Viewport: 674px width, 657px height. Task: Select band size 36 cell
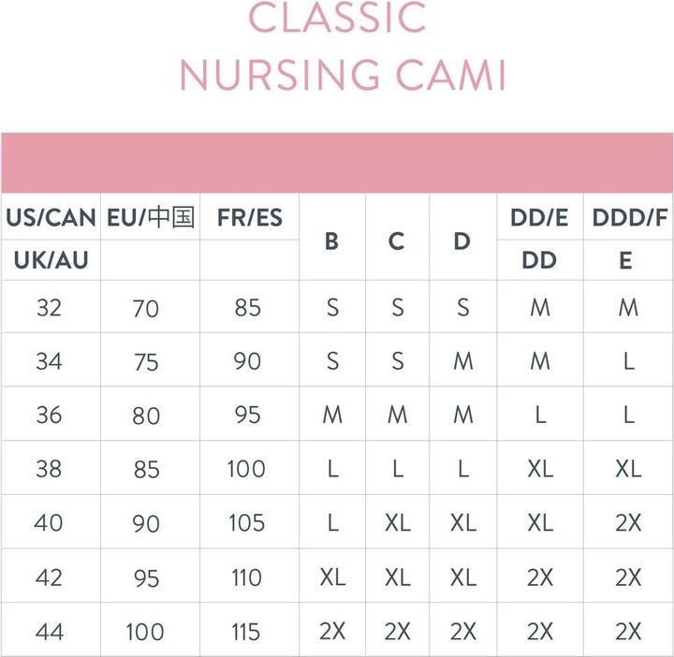point(49,416)
